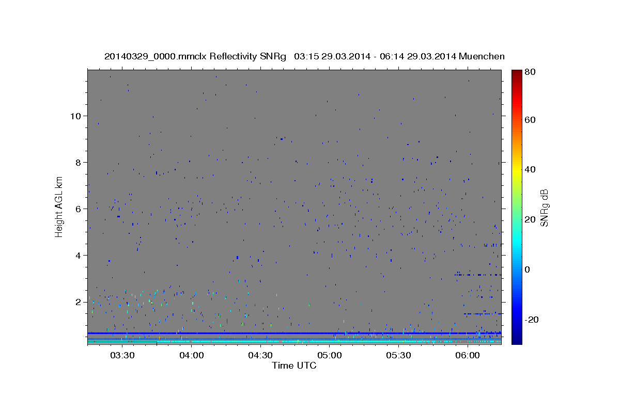Click the thick blue horizontal band near ground
Viewport: 620px width, 413px height.
[x=295, y=333]
